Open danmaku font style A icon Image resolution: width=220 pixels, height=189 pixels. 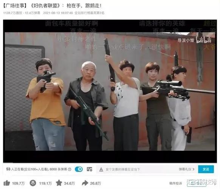101,169
